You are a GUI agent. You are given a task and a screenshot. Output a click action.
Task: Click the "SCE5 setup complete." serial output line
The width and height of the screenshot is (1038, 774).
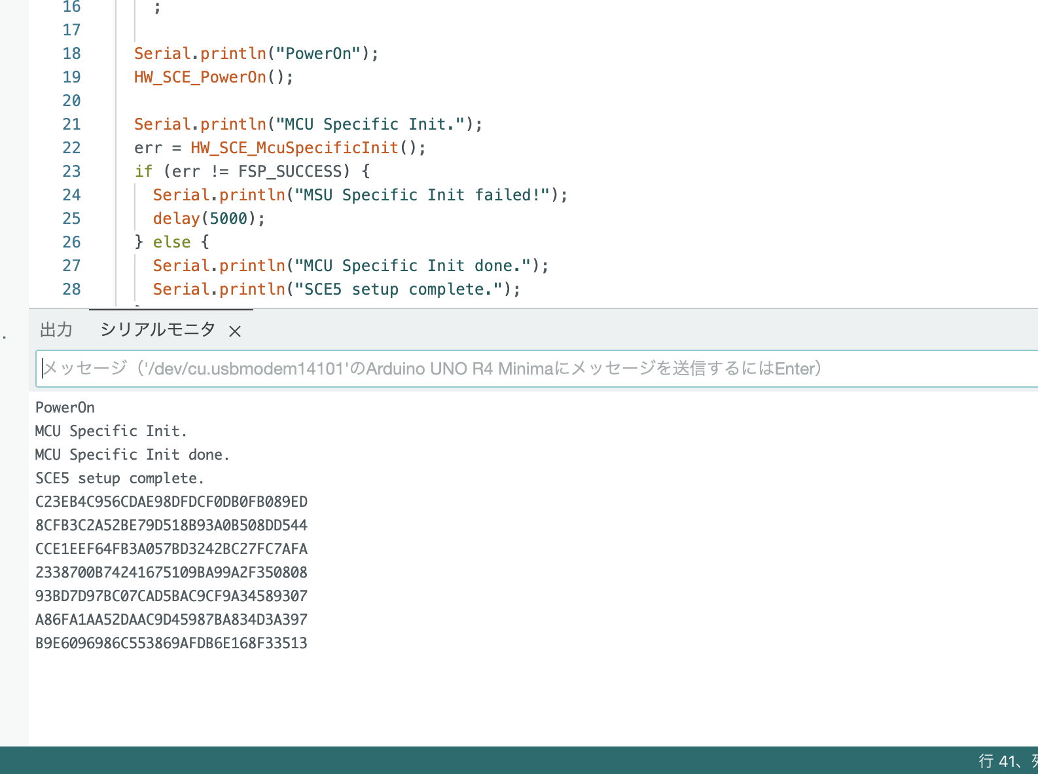120,478
